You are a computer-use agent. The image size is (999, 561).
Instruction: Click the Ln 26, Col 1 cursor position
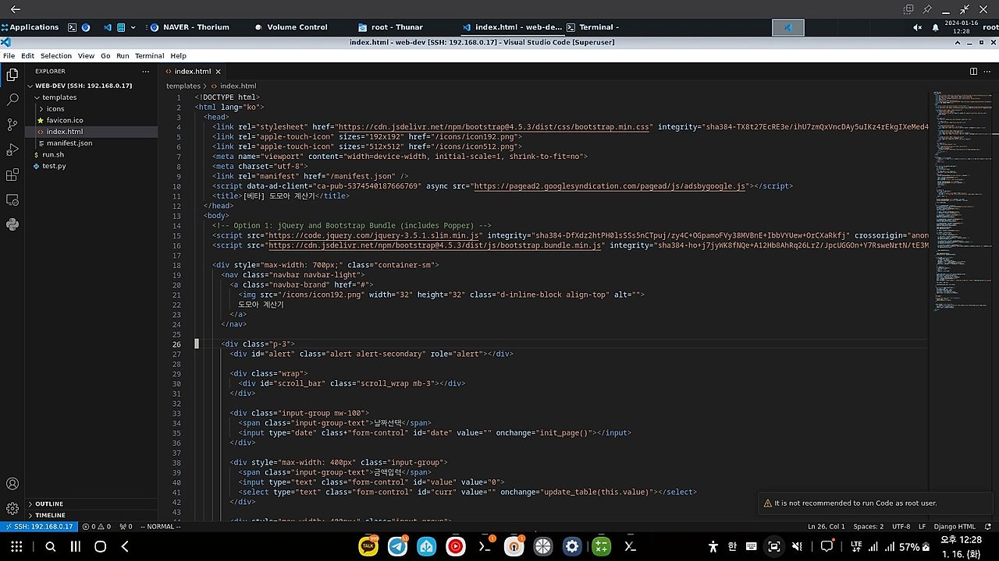827,527
